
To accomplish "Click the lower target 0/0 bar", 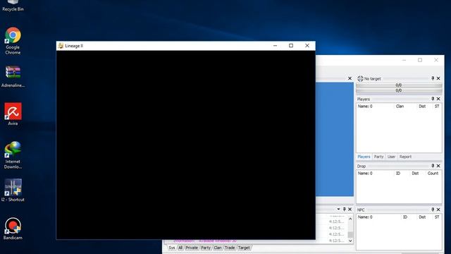I will click(399, 91).
